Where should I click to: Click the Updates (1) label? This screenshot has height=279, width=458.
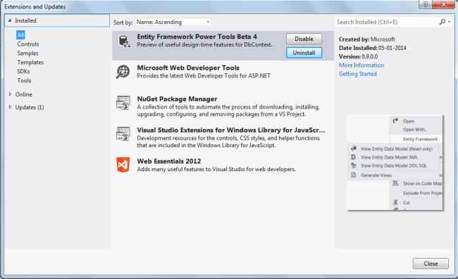pos(30,107)
